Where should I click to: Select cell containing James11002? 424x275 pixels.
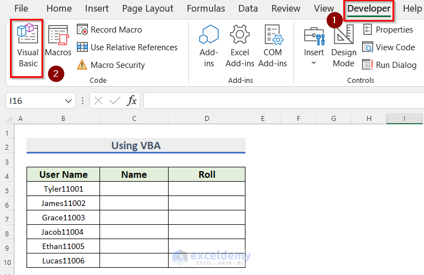[63, 203]
